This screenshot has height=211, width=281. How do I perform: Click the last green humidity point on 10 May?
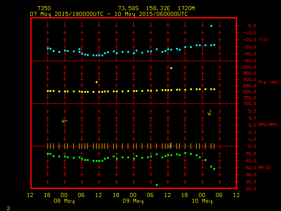tap(214, 169)
